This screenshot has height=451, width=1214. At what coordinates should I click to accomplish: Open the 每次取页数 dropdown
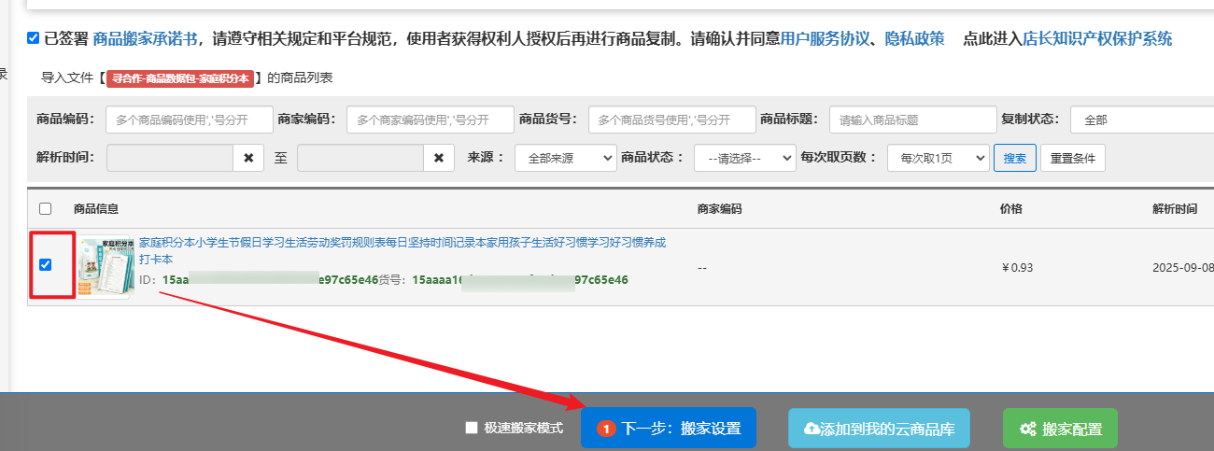(937, 158)
